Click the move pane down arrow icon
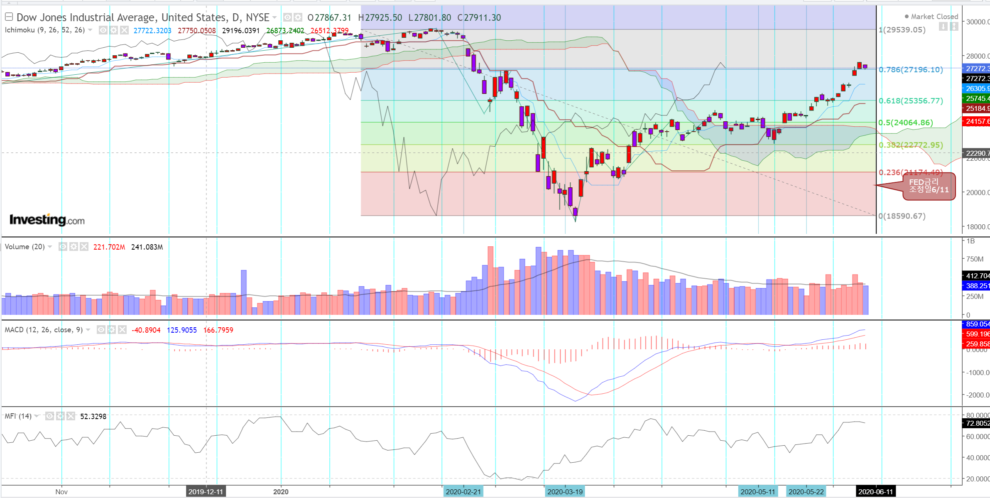The width and height of the screenshot is (990, 498). [x=943, y=27]
